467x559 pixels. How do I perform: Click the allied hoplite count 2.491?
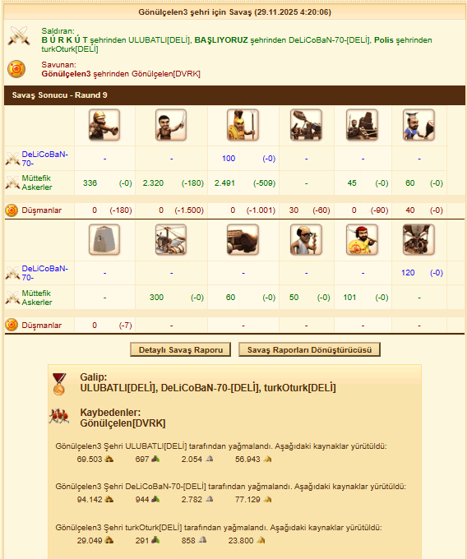click(224, 182)
